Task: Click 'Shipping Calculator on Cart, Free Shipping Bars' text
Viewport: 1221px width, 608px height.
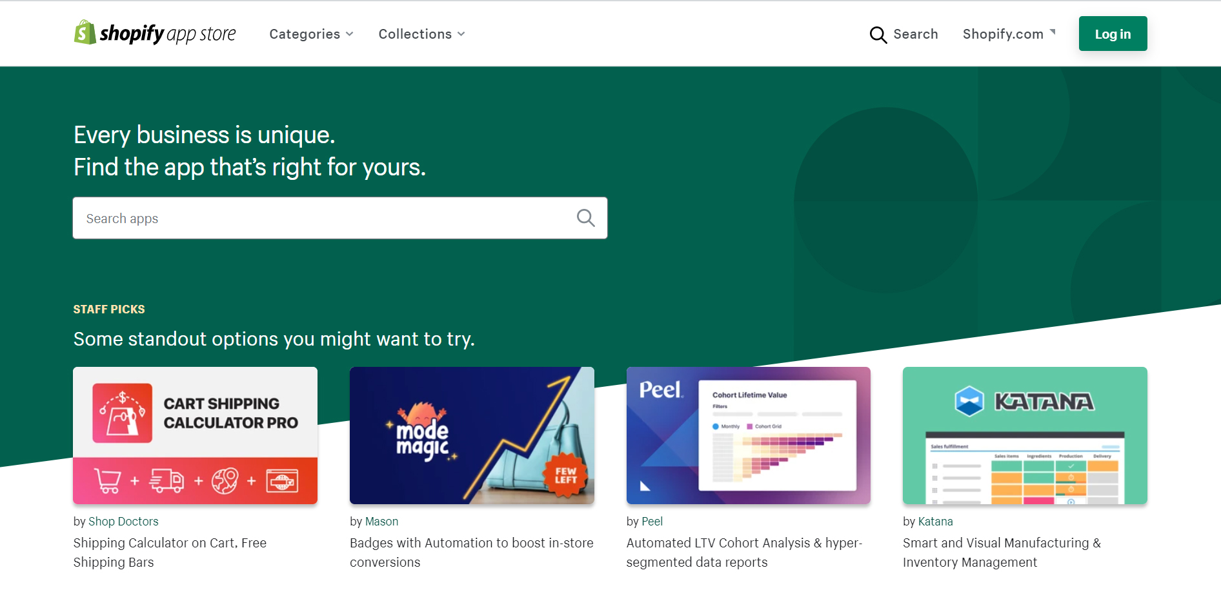Action: click(170, 553)
